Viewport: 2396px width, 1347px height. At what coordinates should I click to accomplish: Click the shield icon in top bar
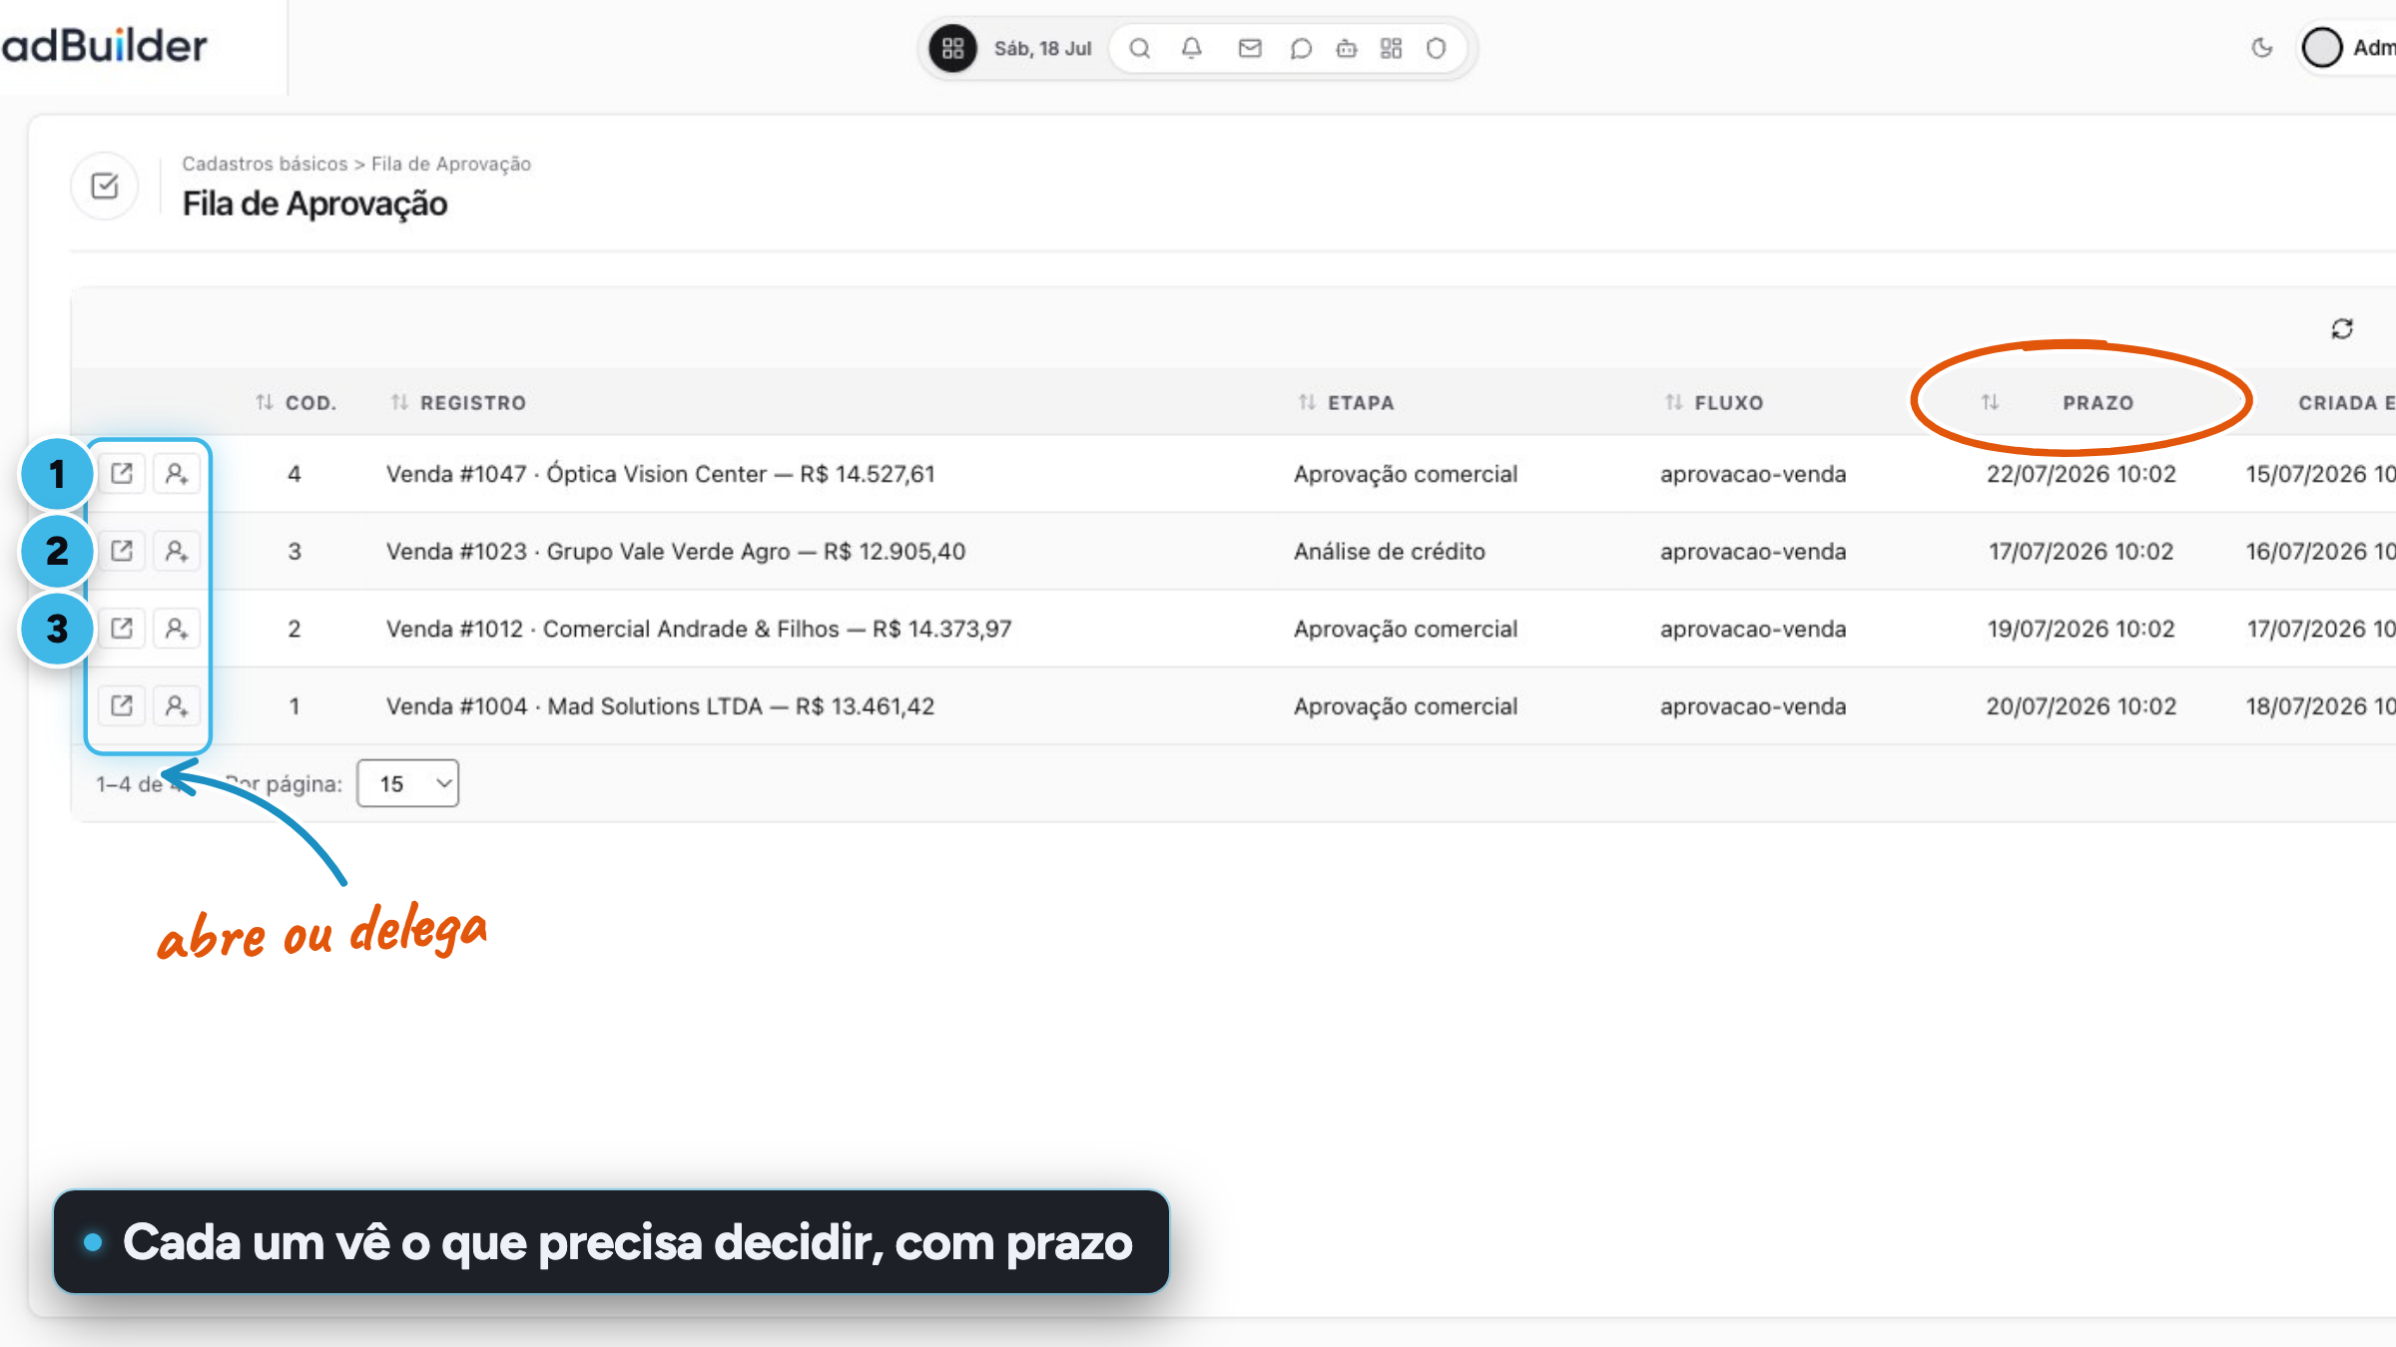pyautogui.click(x=1436, y=48)
